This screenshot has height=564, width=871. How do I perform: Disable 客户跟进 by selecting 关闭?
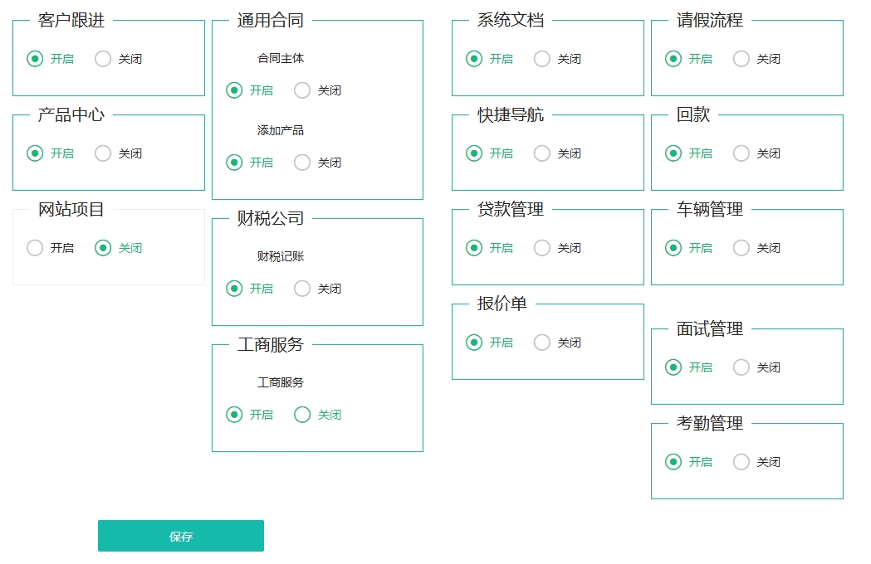103,59
